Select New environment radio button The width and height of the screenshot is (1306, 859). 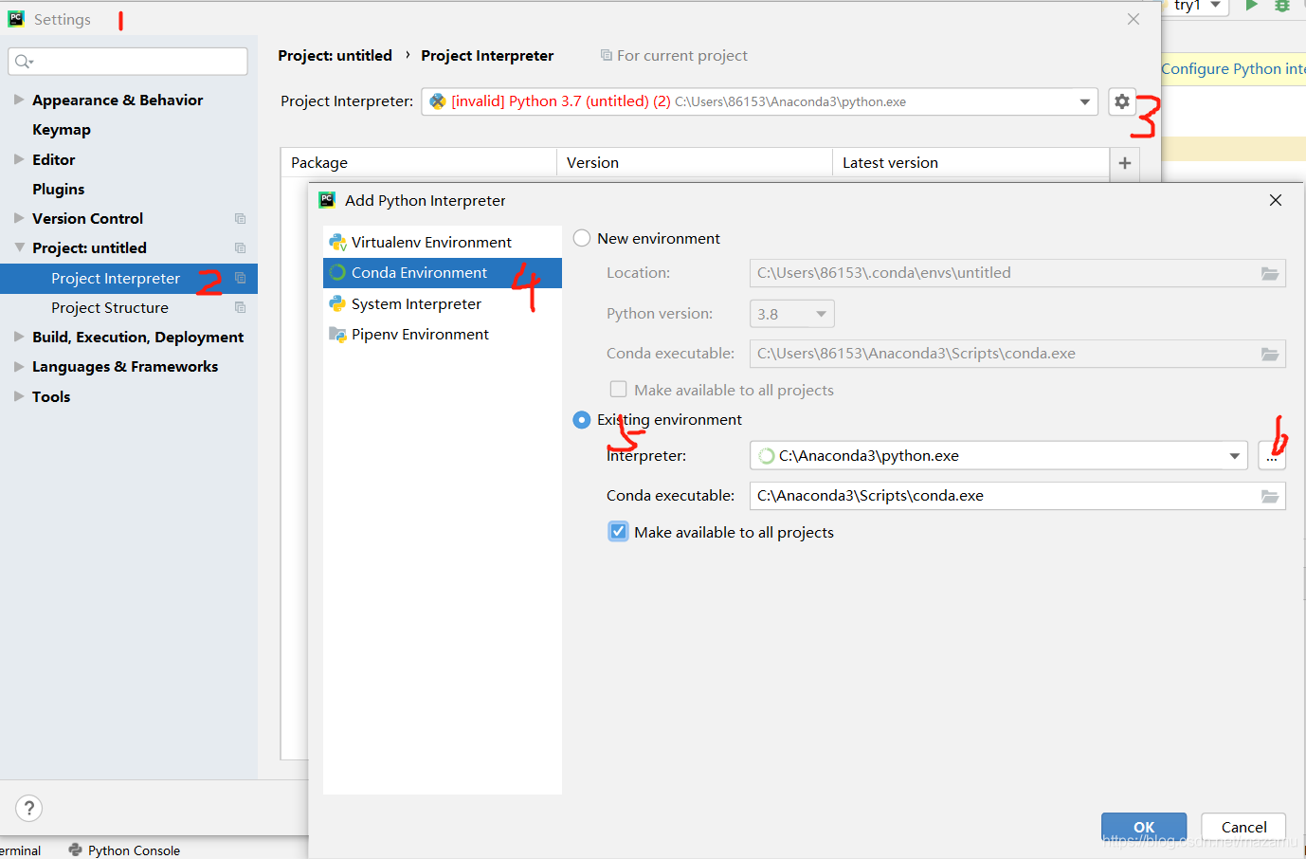tap(582, 239)
